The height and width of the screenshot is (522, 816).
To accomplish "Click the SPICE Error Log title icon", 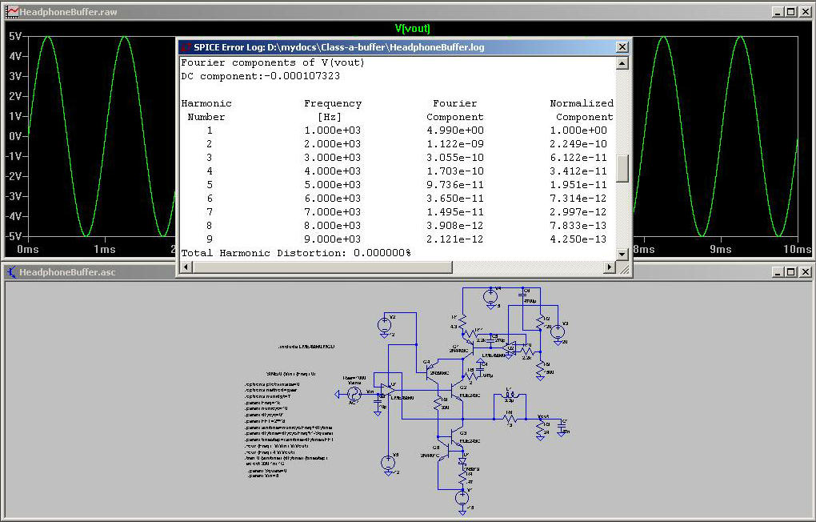I will (186, 47).
